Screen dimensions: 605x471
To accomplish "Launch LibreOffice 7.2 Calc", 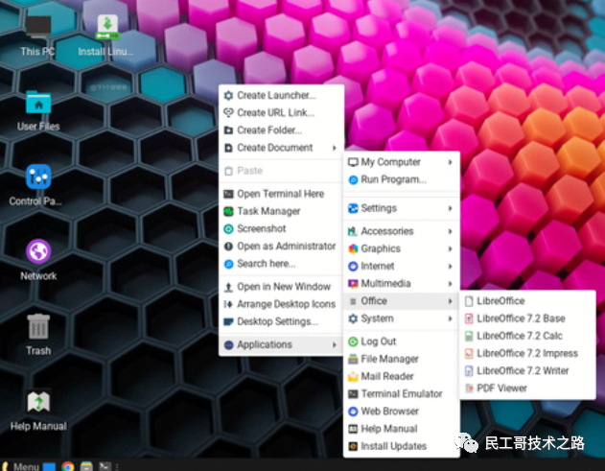I will pos(527,336).
